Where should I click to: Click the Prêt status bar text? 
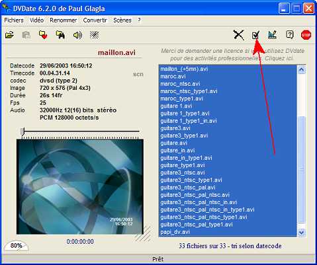158,259
